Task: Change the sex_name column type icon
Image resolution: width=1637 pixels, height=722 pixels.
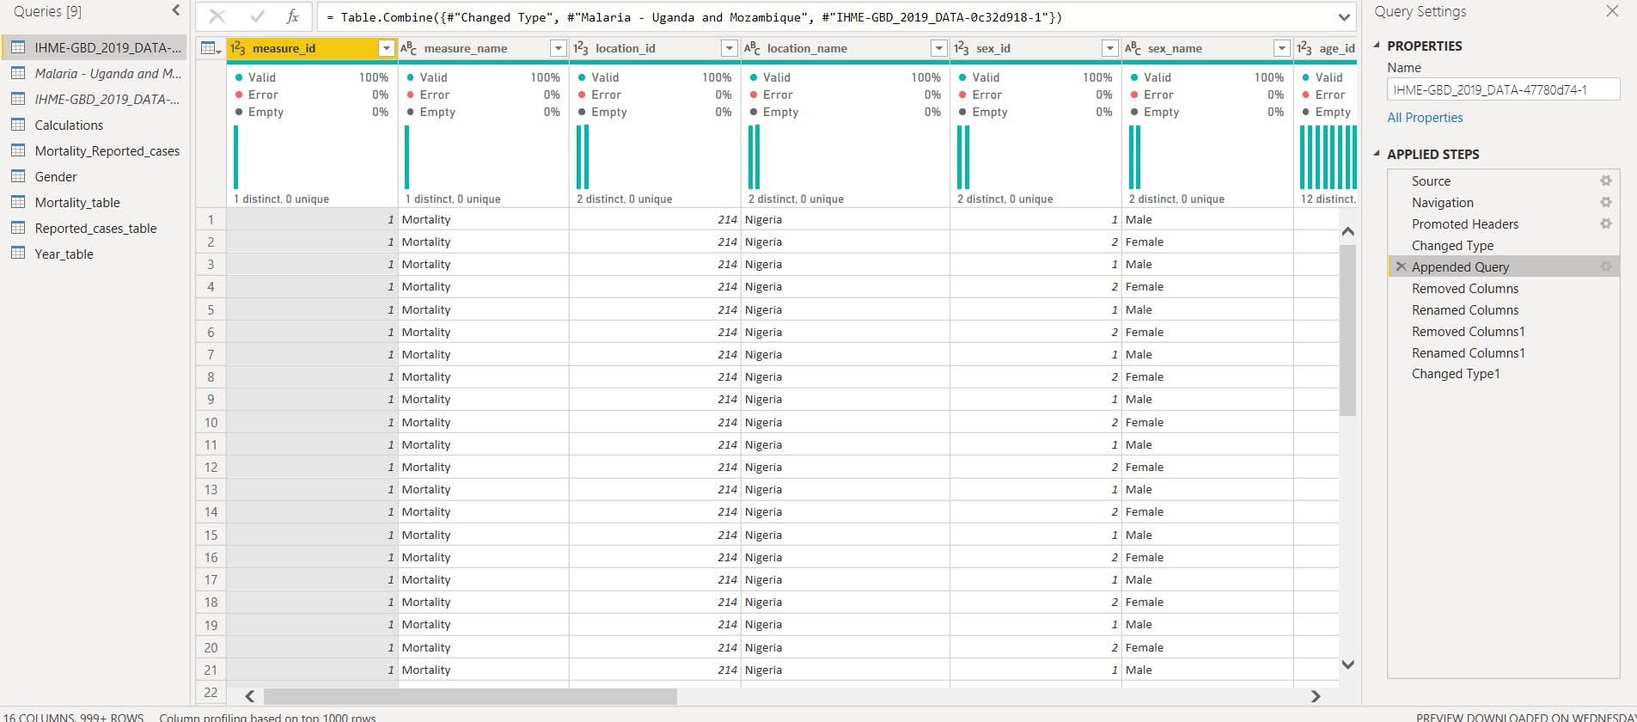Action: point(1133,48)
